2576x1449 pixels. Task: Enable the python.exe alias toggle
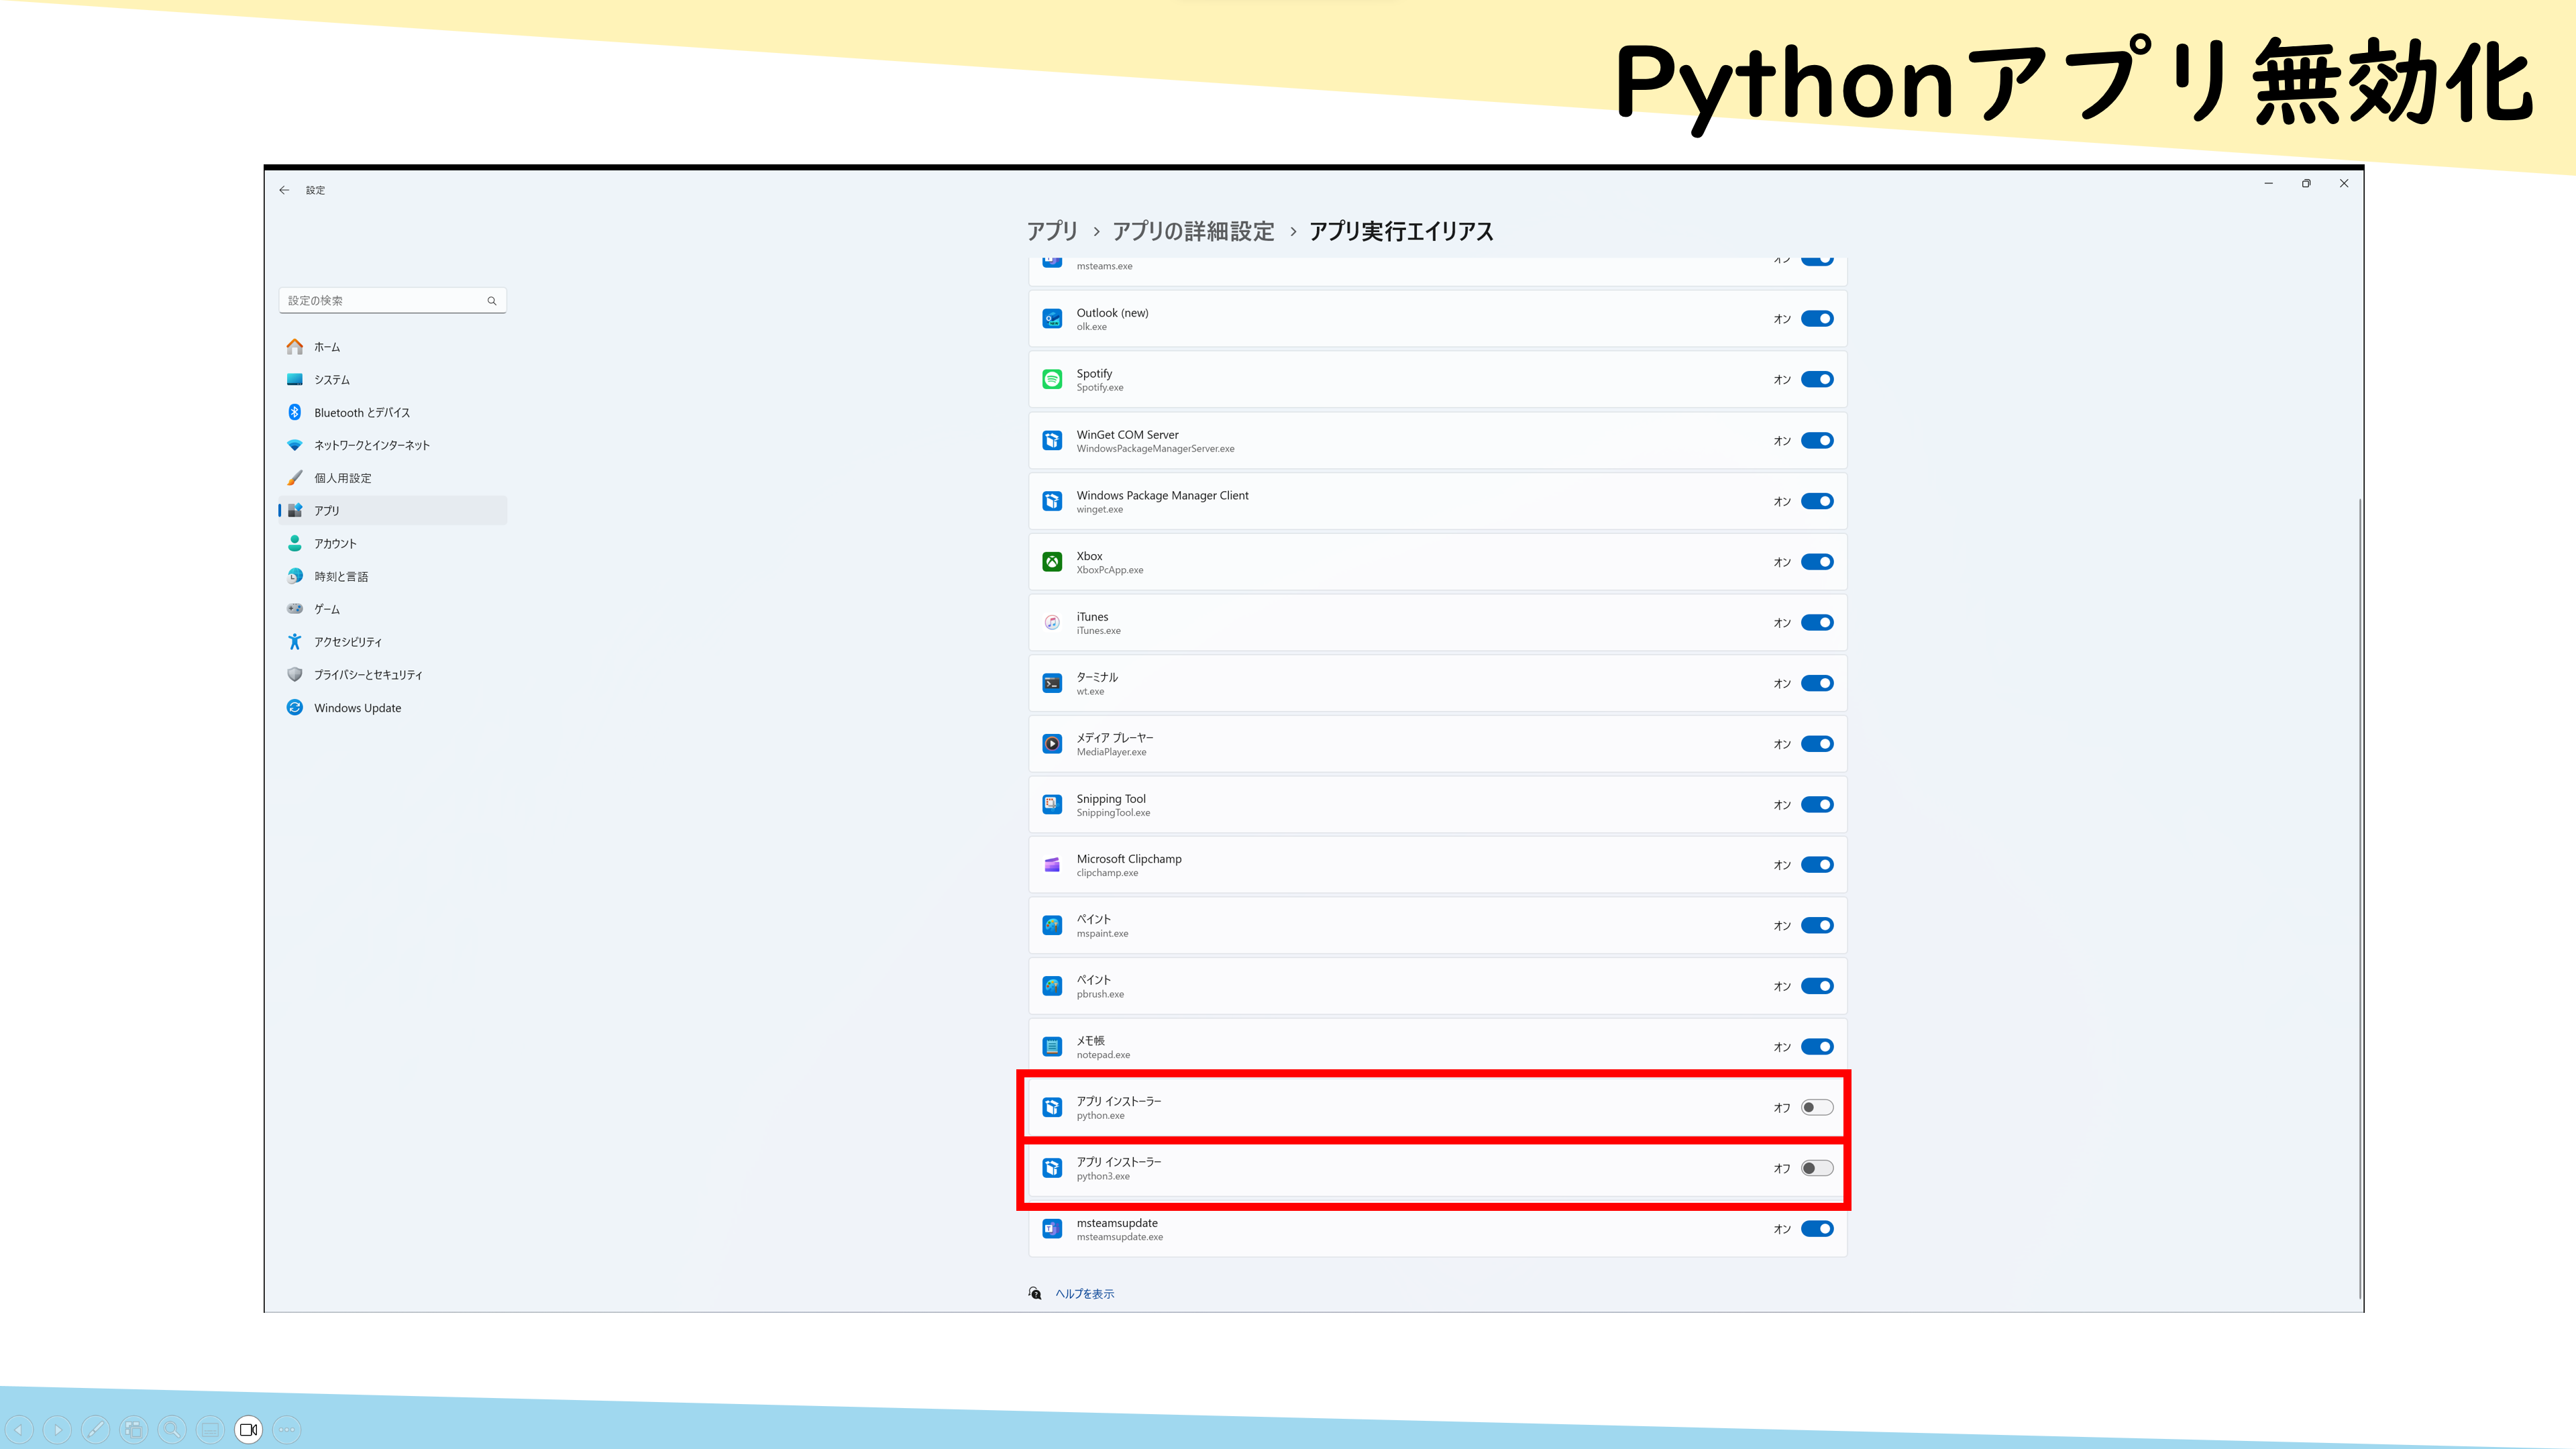(1817, 1108)
